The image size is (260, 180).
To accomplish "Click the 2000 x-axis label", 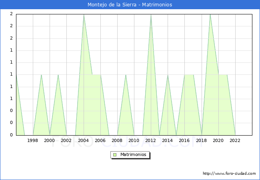I will (50, 140).
